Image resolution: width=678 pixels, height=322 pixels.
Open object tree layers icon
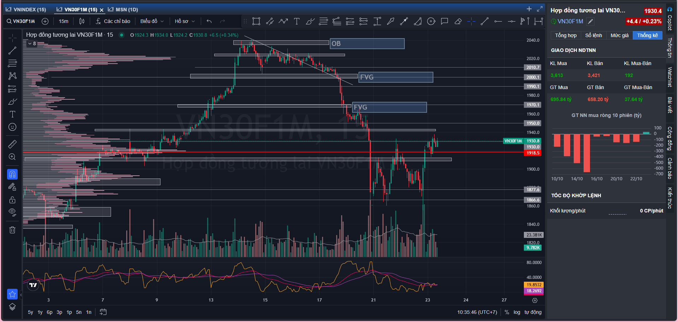coord(12,307)
